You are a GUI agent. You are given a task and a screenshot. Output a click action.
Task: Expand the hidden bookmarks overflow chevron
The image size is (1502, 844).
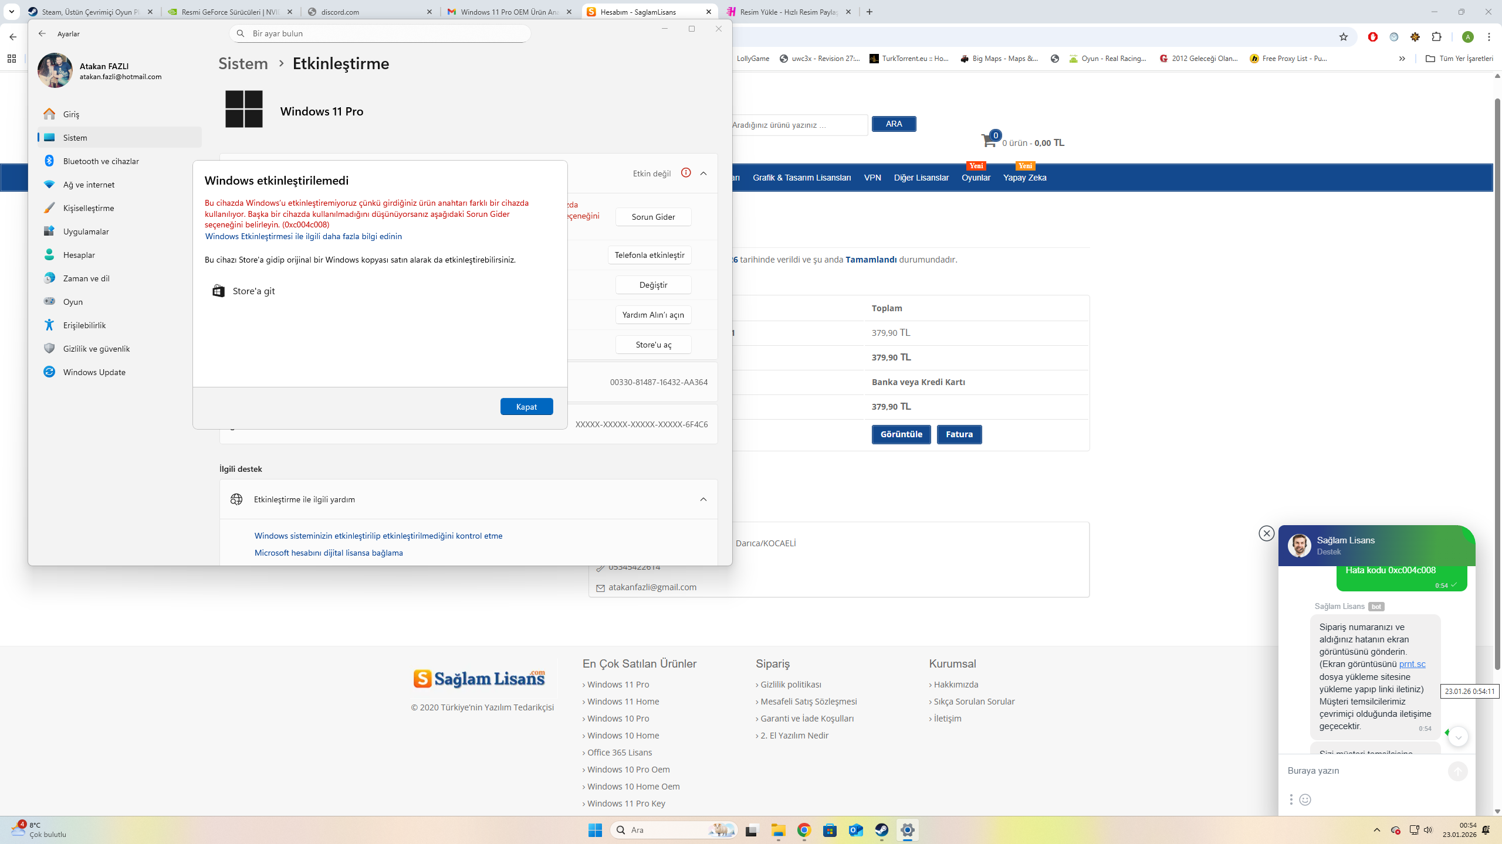coord(1402,59)
